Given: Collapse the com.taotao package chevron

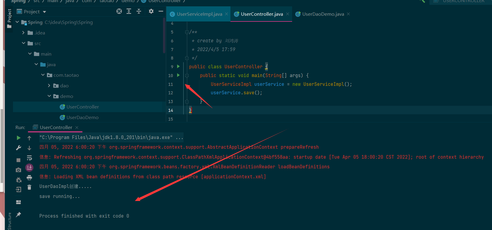Looking at the screenshot, I should [x=43, y=75].
